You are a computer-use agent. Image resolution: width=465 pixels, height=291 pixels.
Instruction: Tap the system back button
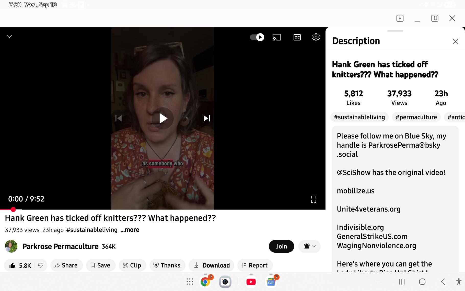(x=443, y=282)
